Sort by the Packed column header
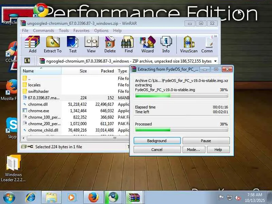This screenshot has width=272, height=204. pyautogui.click(x=102, y=71)
